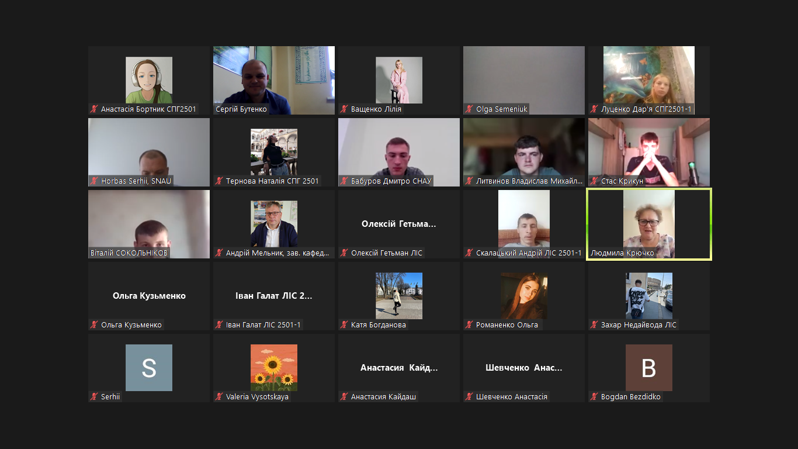Click the gray S avatar of Serhii

(149, 368)
